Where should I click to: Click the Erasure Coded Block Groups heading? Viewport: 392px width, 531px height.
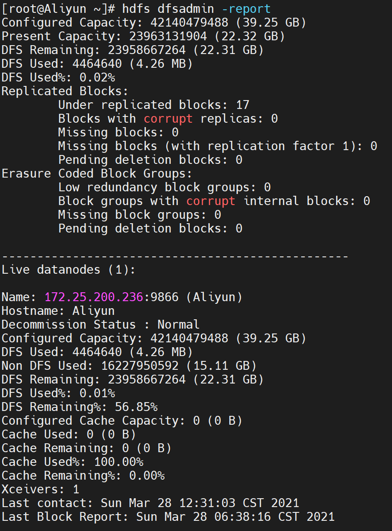[97, 174]
